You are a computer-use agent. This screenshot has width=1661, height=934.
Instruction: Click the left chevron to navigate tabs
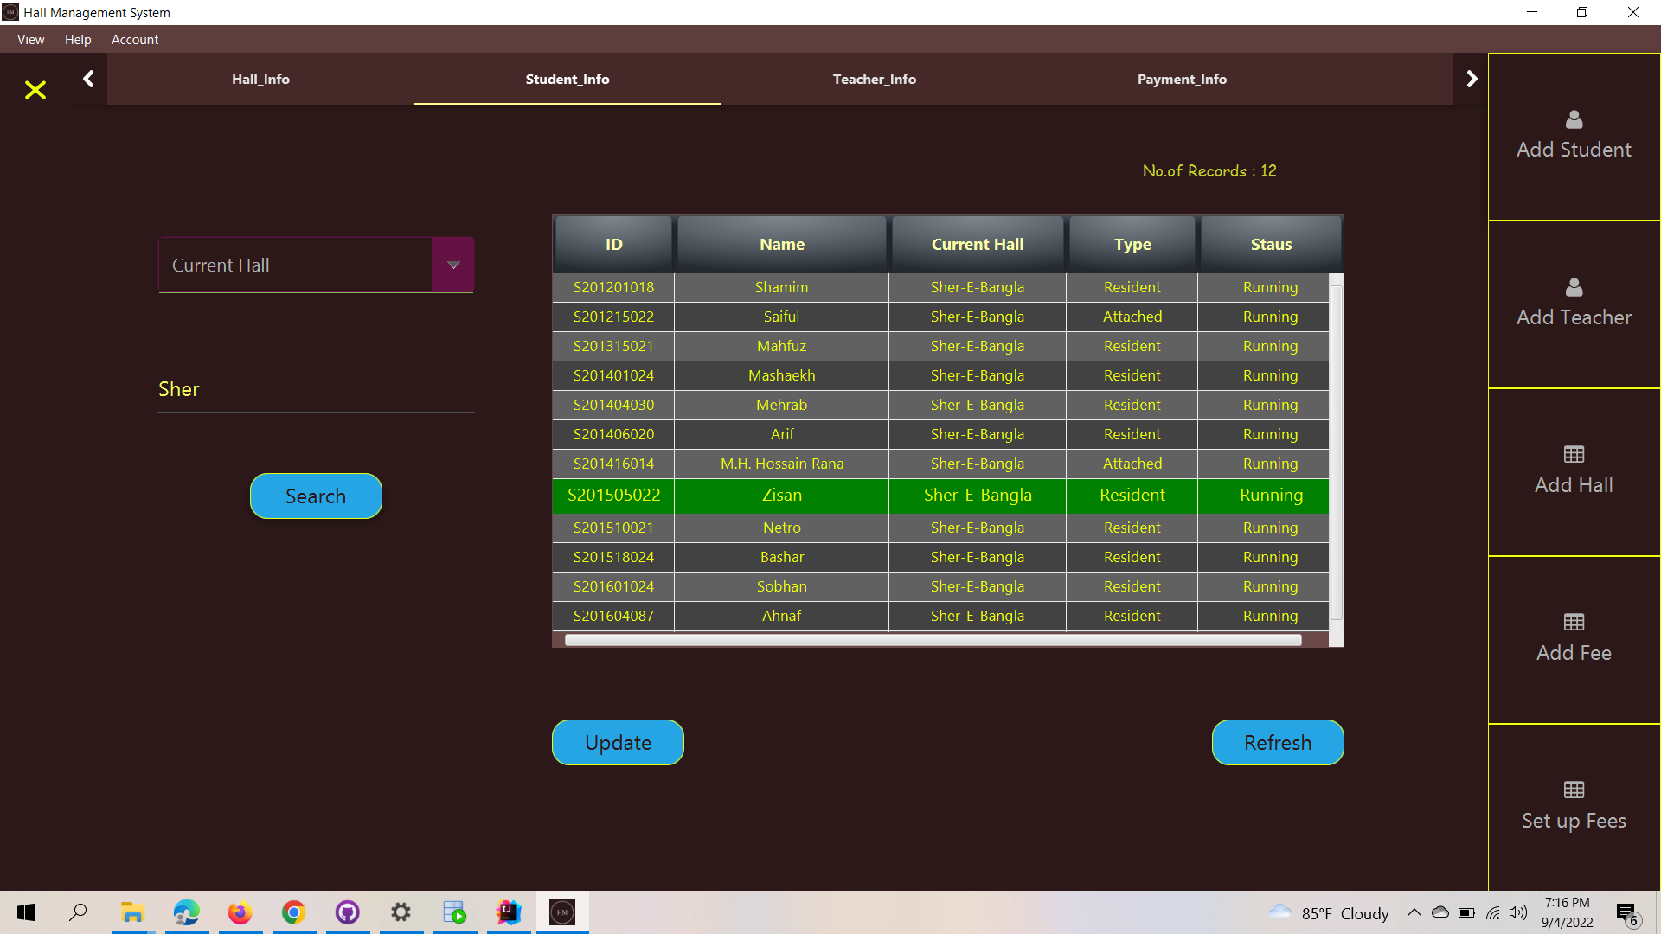point(88,78)
